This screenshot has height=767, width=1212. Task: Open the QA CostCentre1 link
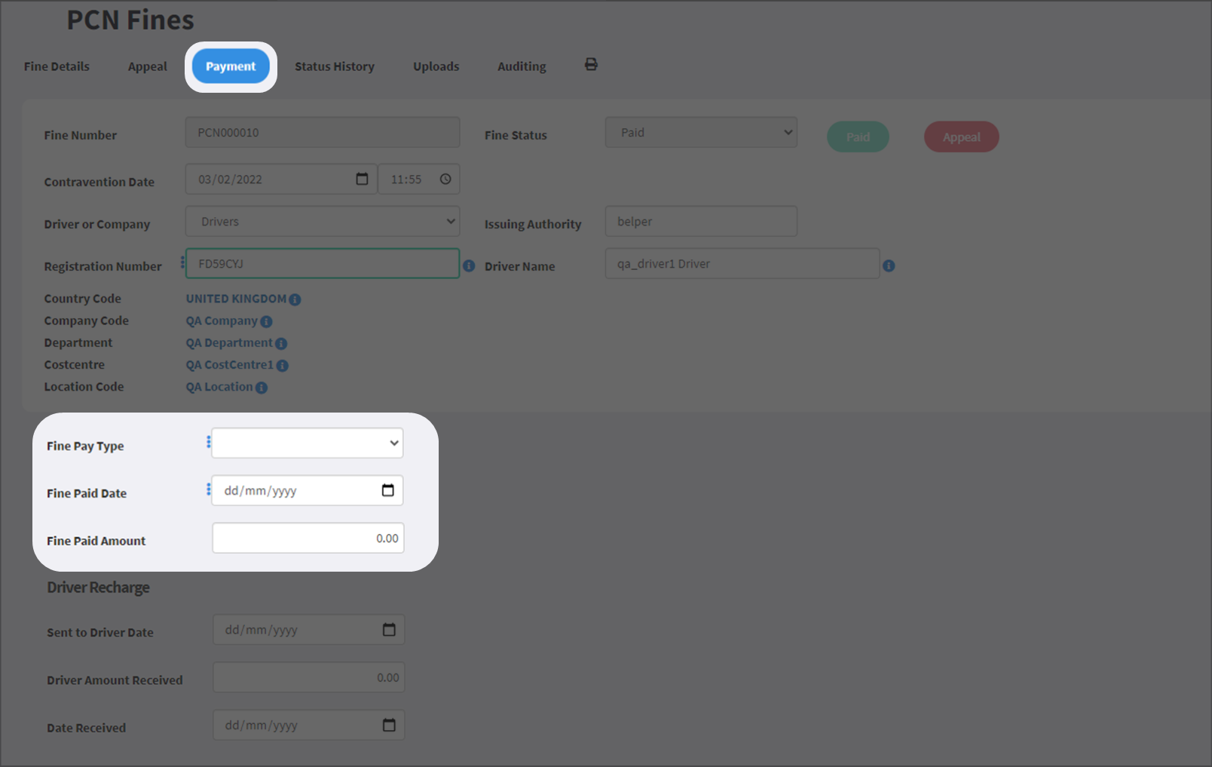click(x=230, y=364)
